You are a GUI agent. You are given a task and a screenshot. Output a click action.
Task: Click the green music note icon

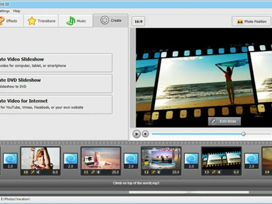71,21
